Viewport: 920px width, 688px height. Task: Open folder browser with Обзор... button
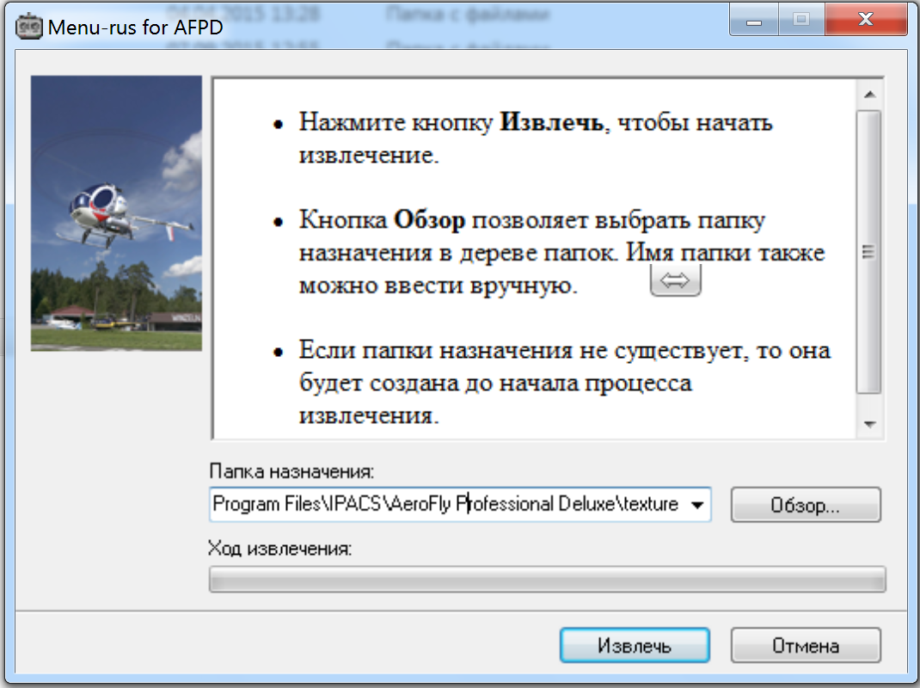pyautogui.click(x=806, y=504)
